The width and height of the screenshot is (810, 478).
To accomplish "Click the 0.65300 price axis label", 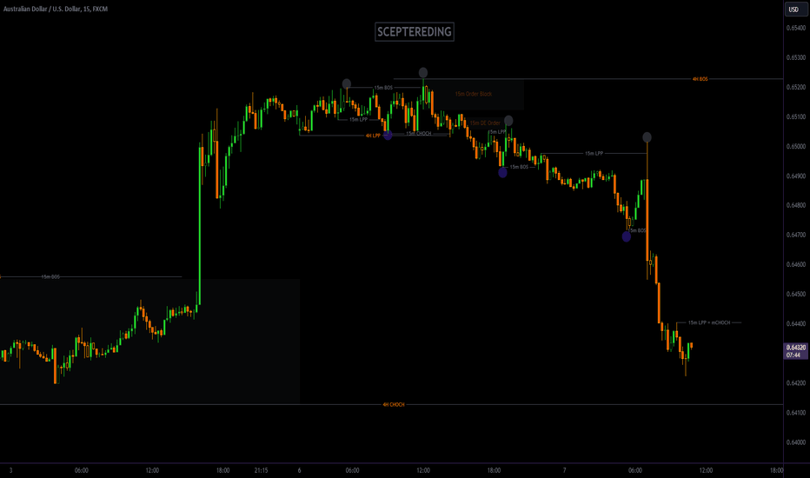I will pyautogui.click(x=795, y=57).
